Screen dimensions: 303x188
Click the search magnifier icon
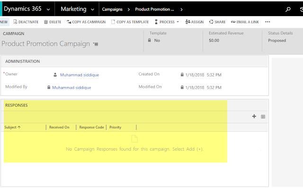pyautogui.click(x=288, y=9)
